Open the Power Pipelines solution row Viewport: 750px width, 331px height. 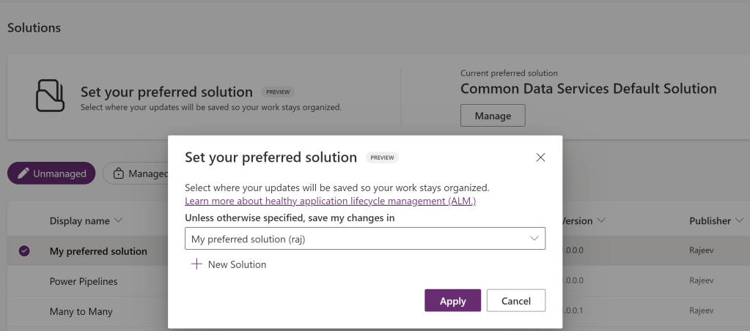tap(84, 281)
